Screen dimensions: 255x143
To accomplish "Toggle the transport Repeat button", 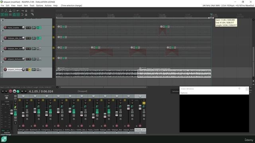I will click(18, 91).
